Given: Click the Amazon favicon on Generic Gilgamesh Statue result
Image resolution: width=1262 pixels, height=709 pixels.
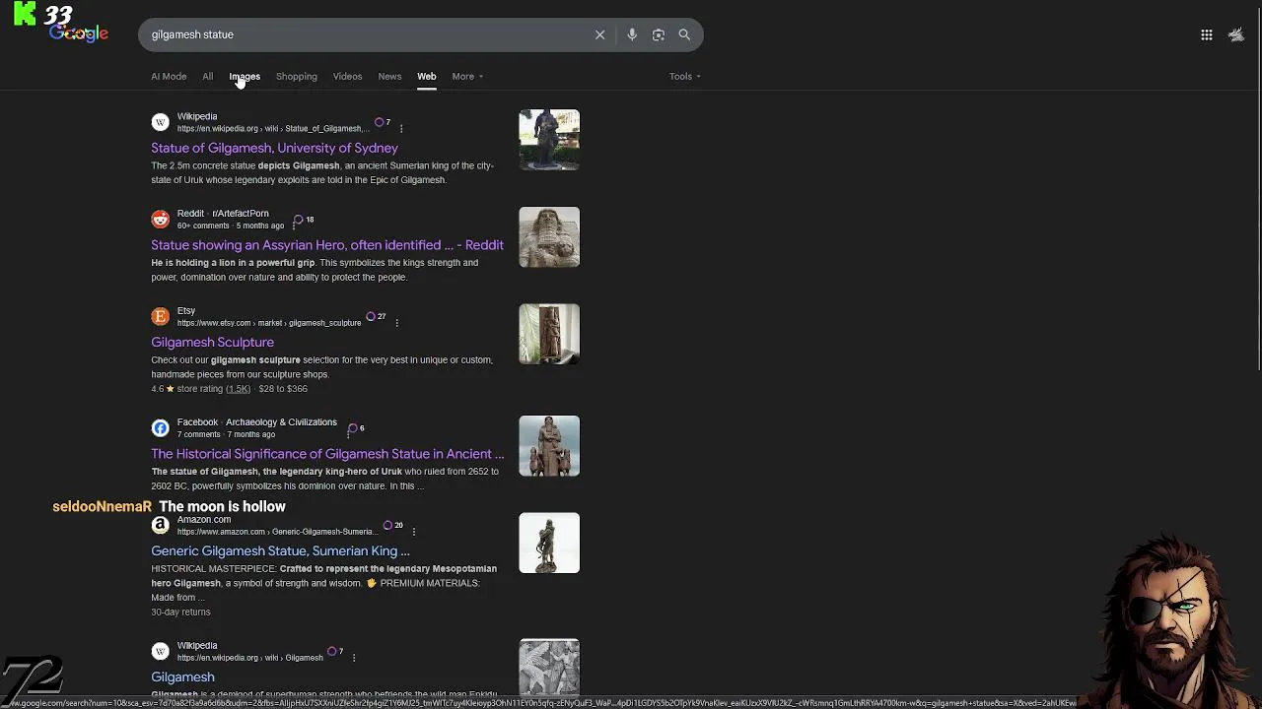Looking at the screenshot, I should 160,525.
